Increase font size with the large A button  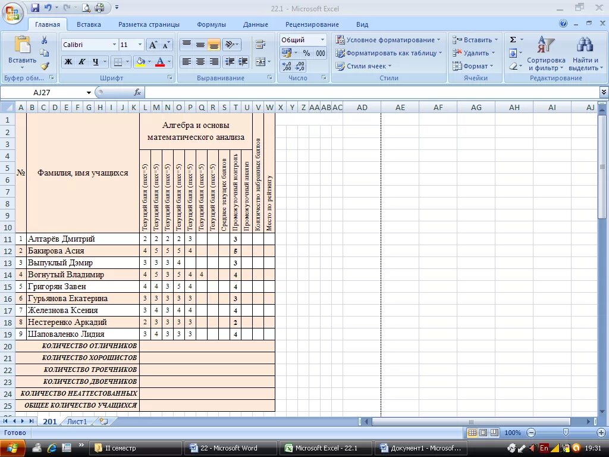point(153,45)
